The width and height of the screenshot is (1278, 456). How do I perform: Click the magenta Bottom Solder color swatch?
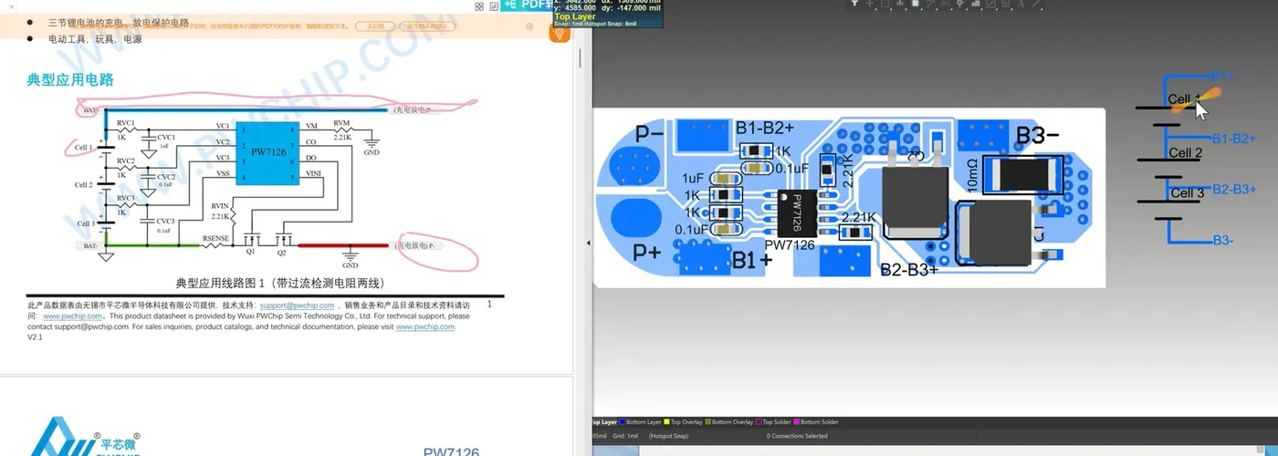[796, 422]
